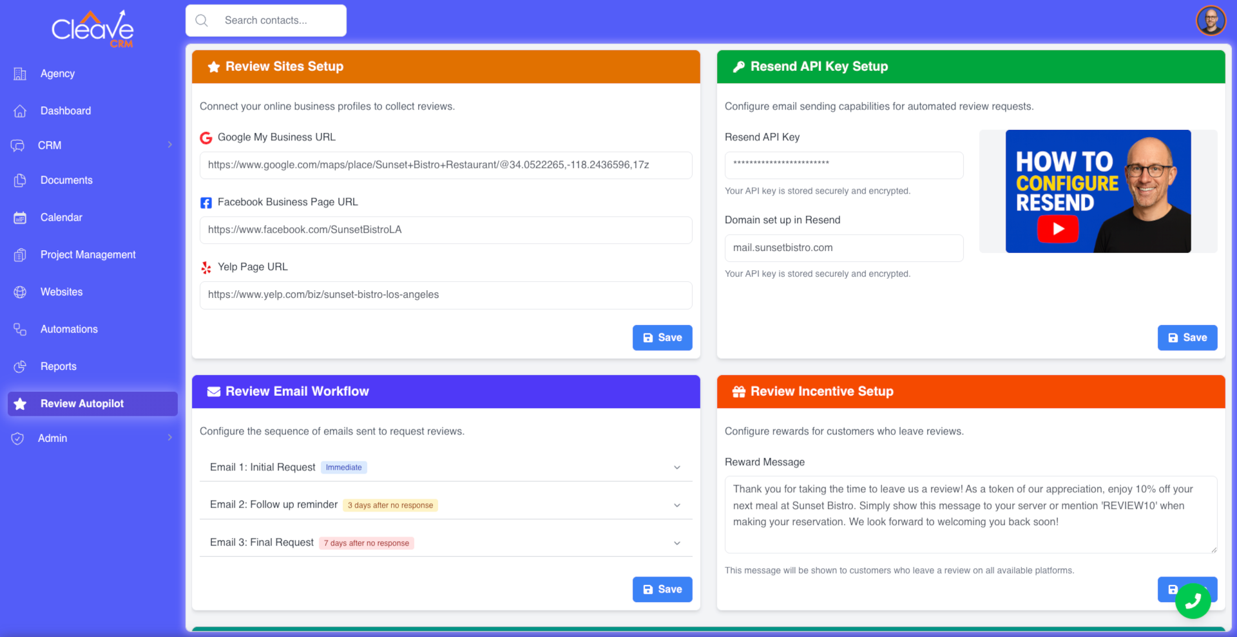This screenshot has width=1237, height=637.
Task: Click the green phone call floating icon
Action: 1193,600
